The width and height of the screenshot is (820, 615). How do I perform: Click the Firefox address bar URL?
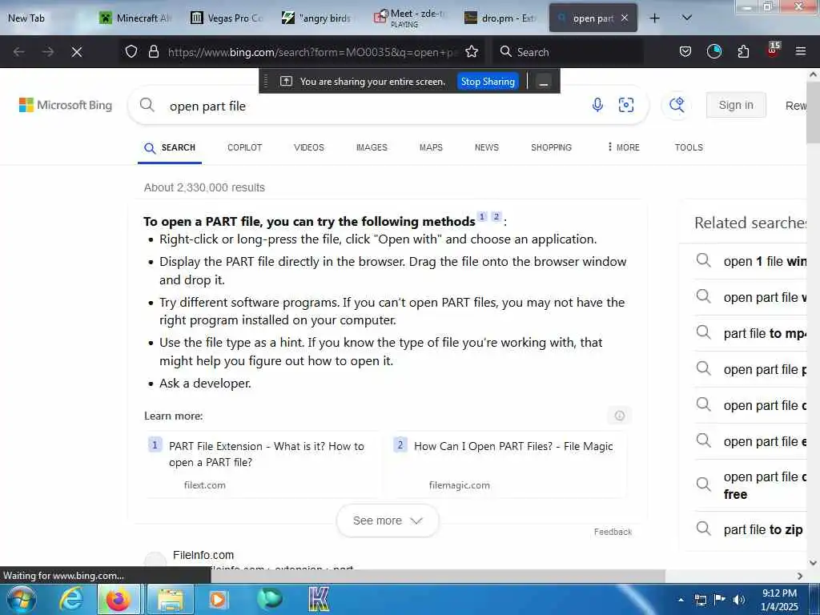tap(312, 52)
